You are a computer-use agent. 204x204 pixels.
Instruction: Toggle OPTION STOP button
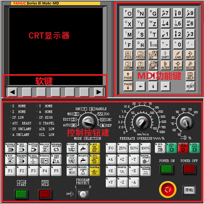point(33,148)
